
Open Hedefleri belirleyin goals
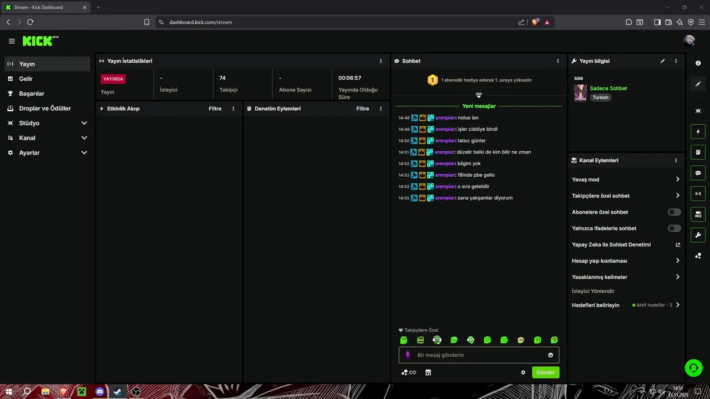[626, 305]
